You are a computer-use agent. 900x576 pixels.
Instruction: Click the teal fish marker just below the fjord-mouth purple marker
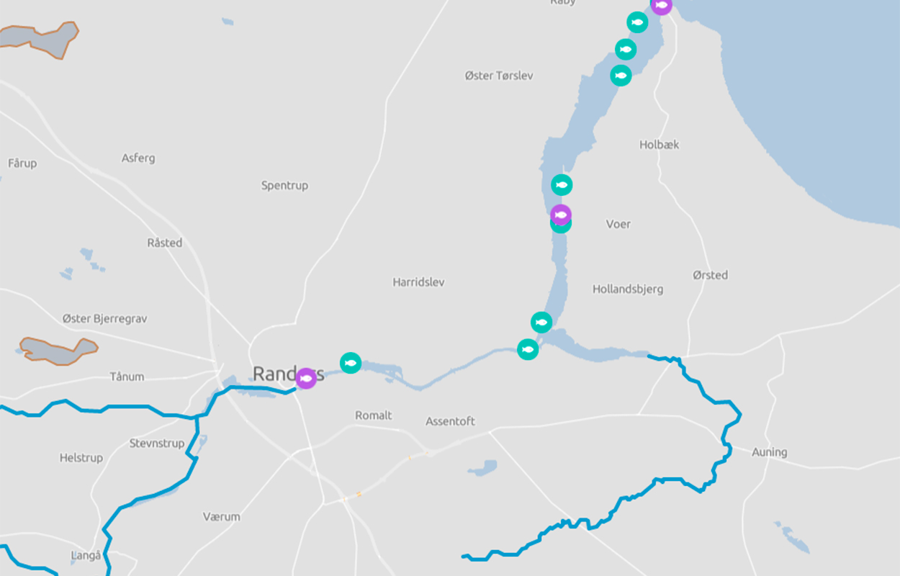pos(637,22)
